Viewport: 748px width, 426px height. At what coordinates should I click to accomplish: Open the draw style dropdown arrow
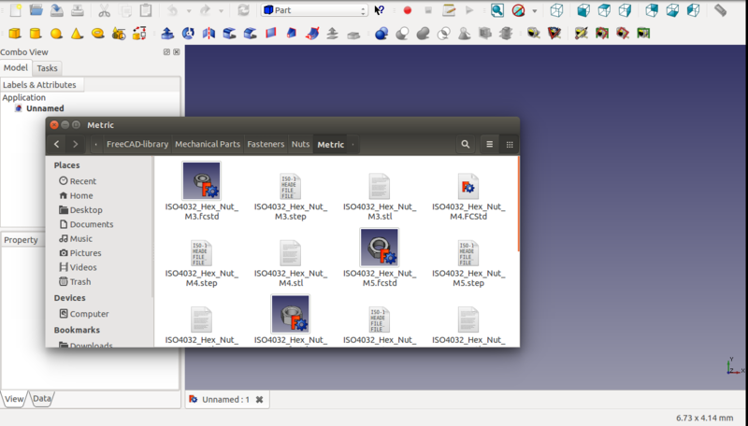[535, 10]
